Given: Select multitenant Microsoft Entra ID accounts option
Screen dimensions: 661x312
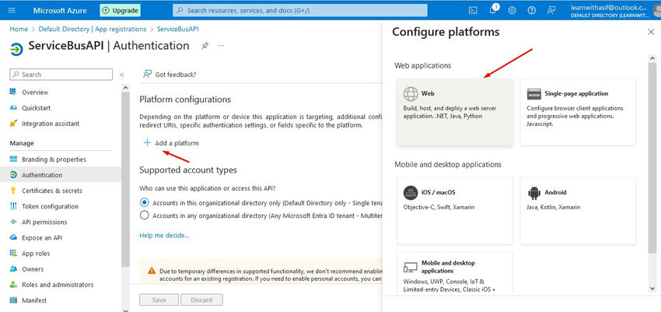Looking at the screenshot, I should click(145, 215).
